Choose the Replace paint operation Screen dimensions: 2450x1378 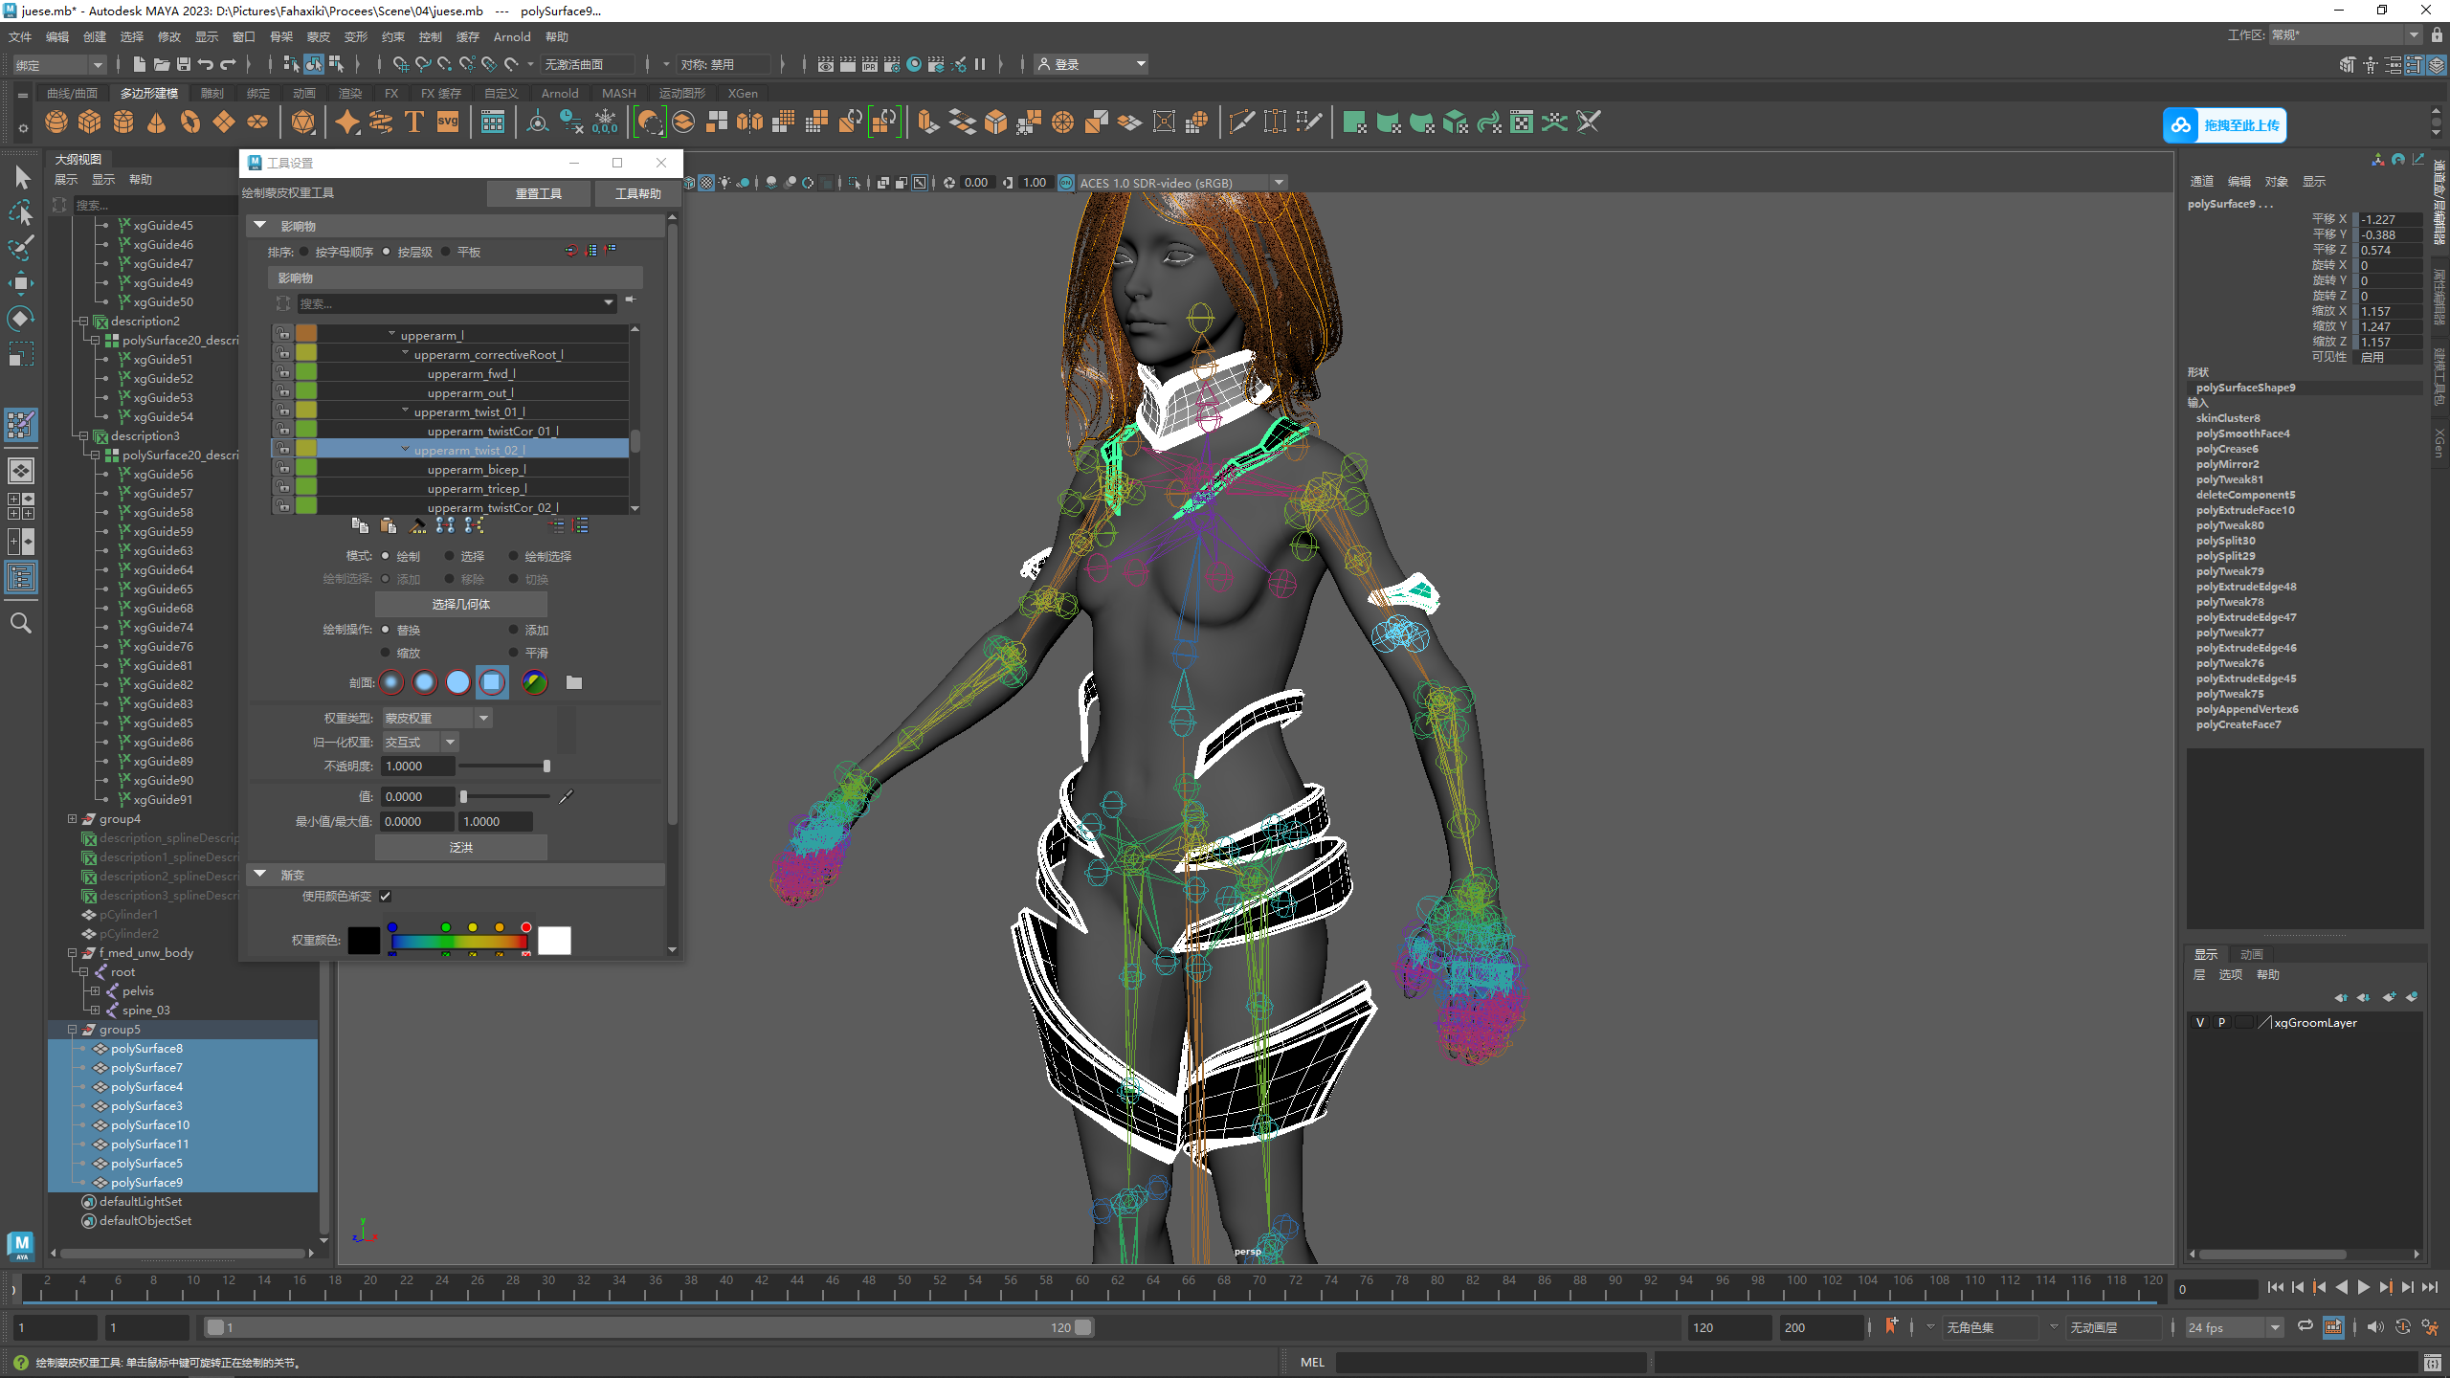tap(386, 630)
